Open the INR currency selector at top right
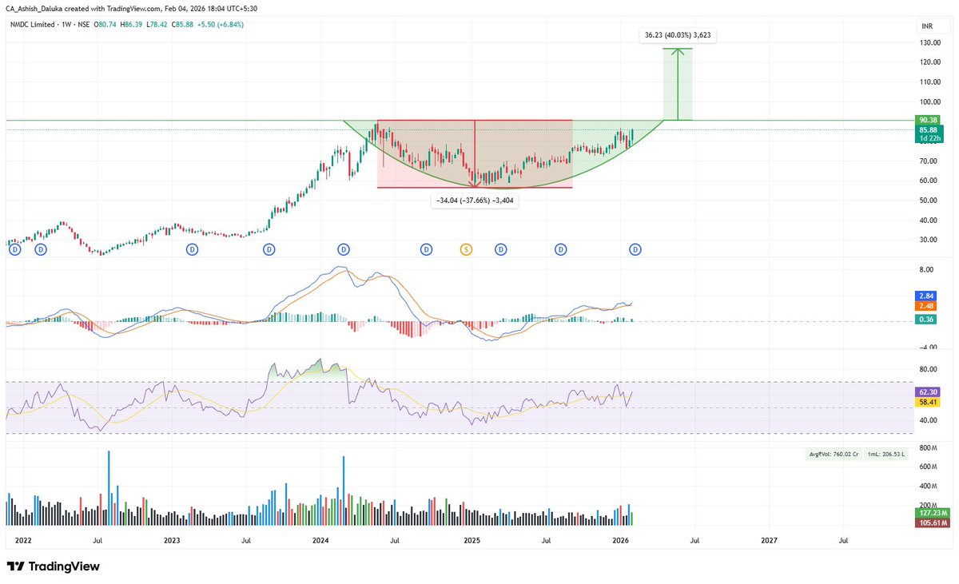The image size is (959, 584). click(926, 26)
